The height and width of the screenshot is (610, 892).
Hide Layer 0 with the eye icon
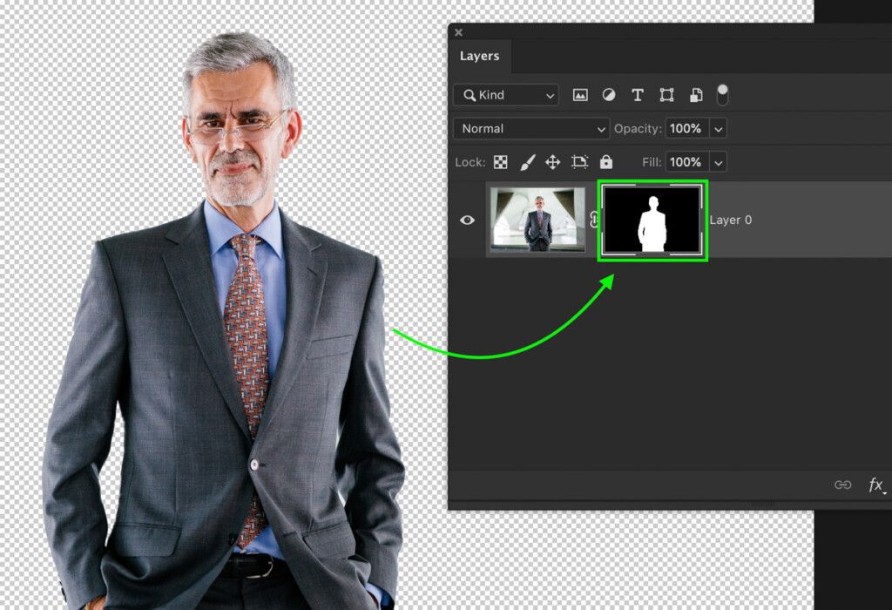point(467,220)
